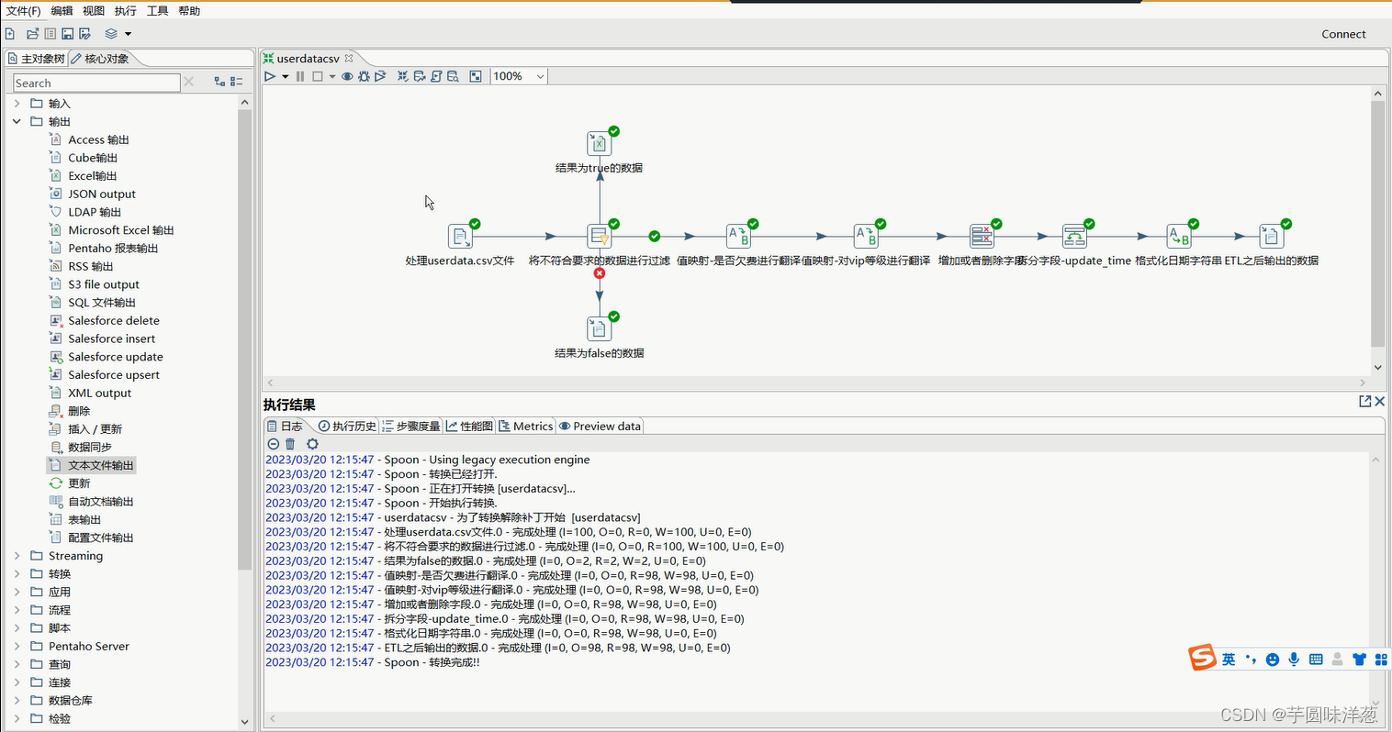
Task: Open the 100% zoom combo box
Action: [x=519, y=76]
